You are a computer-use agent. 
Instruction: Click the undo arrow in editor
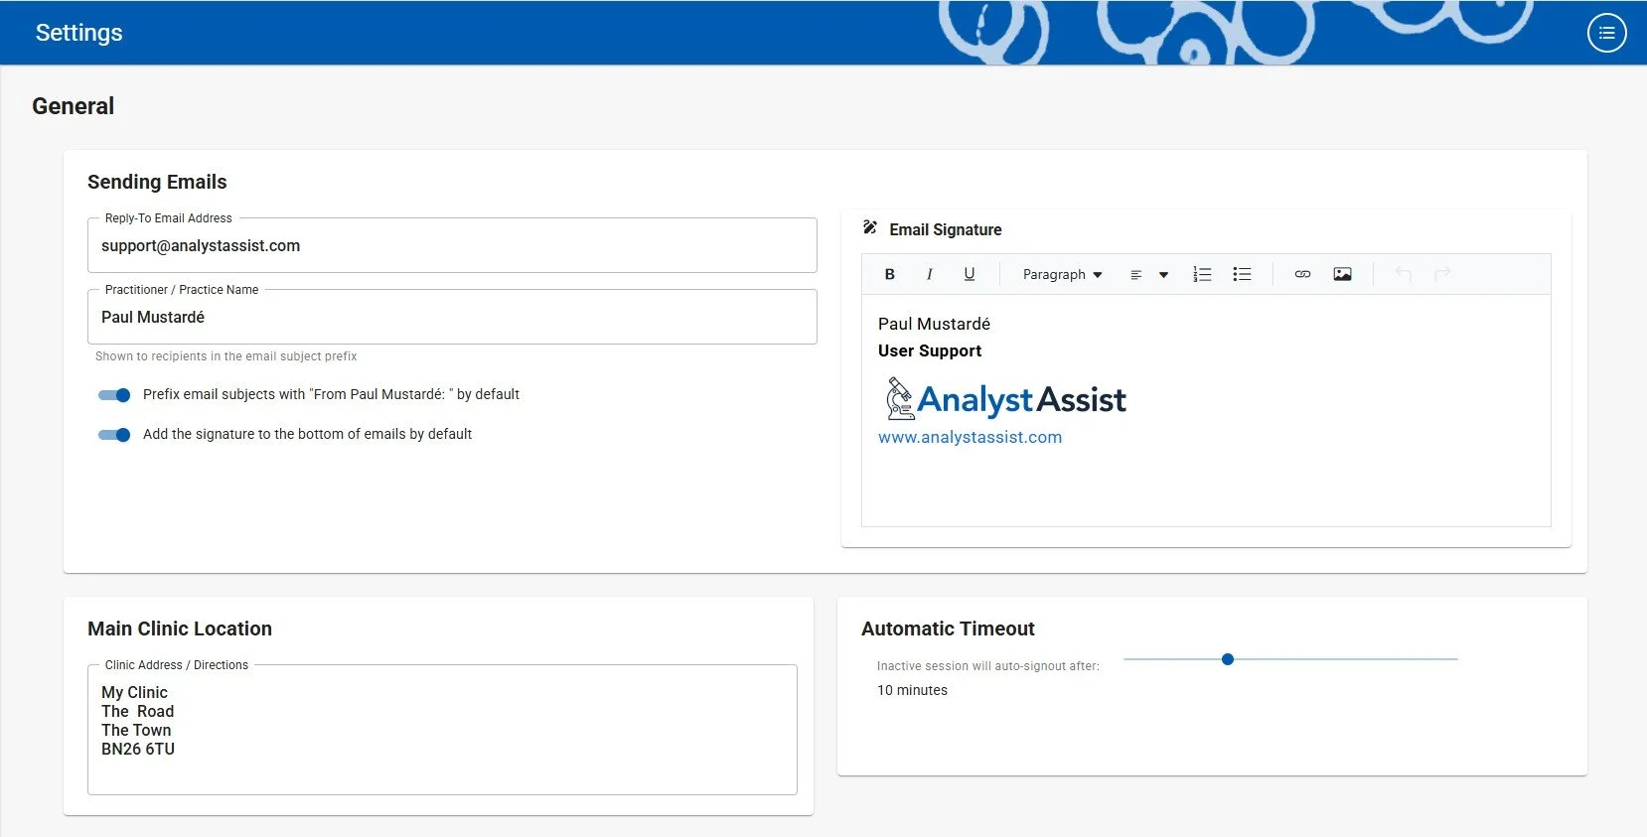point(1403,274)
